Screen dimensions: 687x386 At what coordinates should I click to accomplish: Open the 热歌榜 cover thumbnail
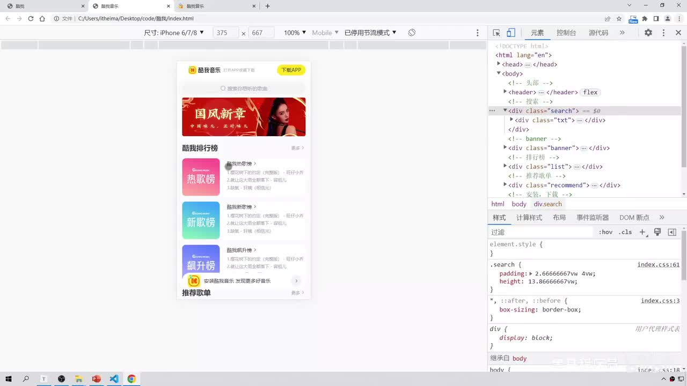coord(201,177)
